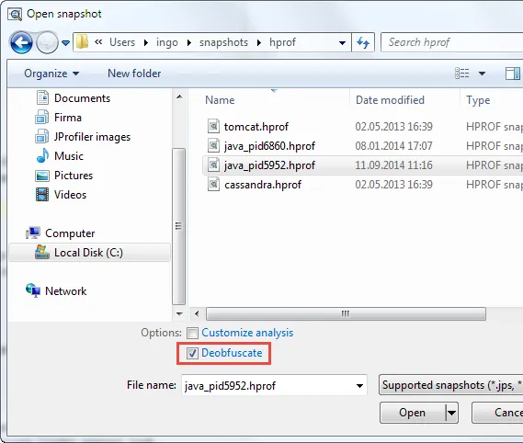Select the cassandra.hprof file

click(263, 185)
